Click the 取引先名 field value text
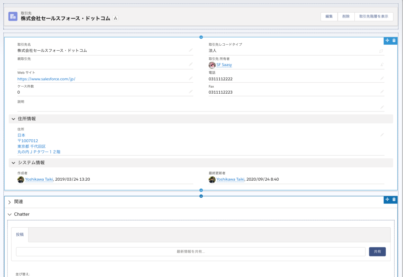 [x=52, y=51]
